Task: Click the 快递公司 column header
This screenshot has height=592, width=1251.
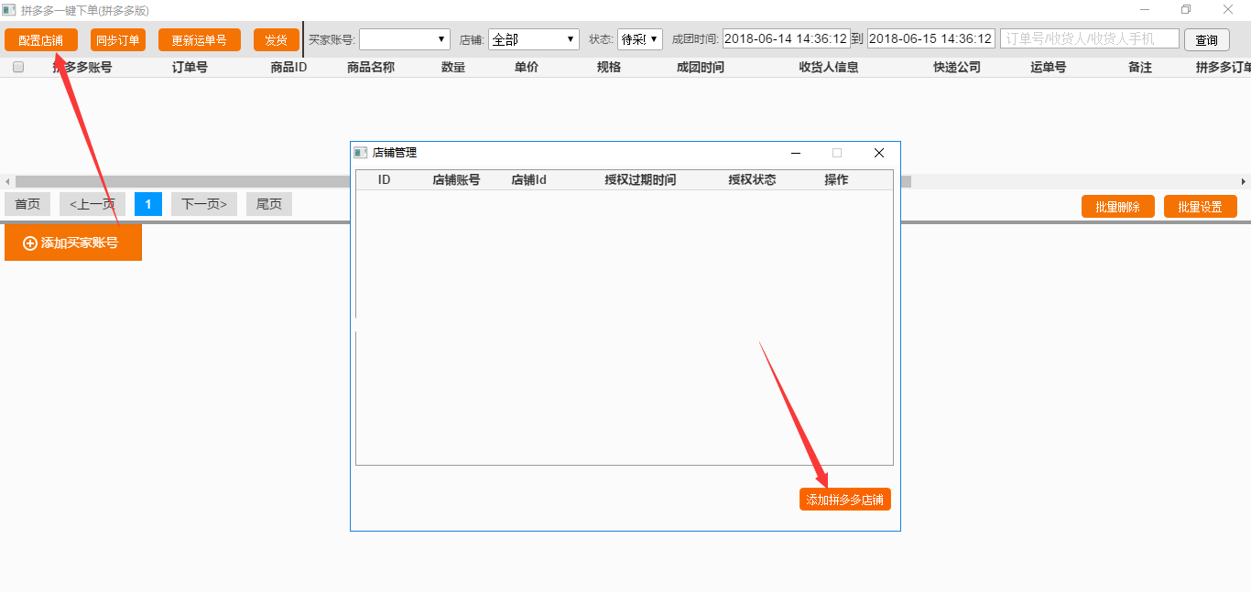Action: pos(957,67)
